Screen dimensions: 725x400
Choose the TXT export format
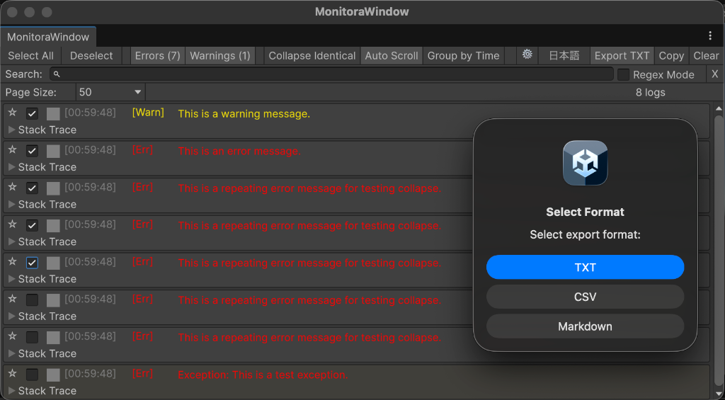click(x=585, y=268)
